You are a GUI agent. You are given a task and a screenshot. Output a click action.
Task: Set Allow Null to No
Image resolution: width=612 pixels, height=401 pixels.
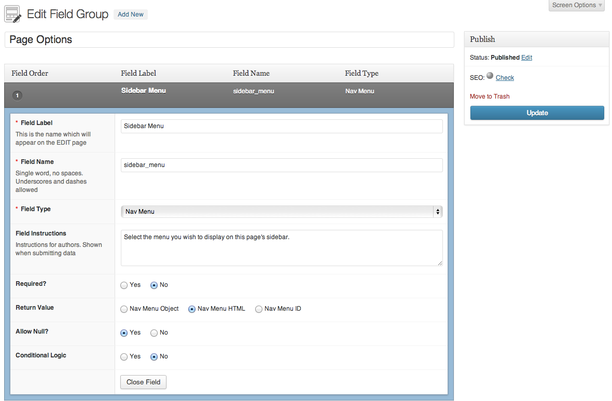tap(154, 333)
